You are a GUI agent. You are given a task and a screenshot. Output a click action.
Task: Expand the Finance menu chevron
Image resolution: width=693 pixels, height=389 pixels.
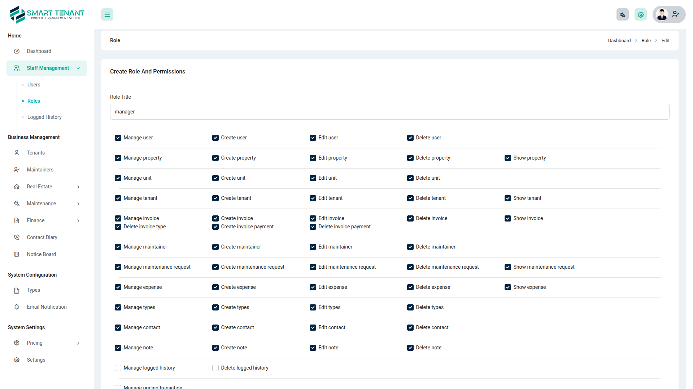coord(78,220)
